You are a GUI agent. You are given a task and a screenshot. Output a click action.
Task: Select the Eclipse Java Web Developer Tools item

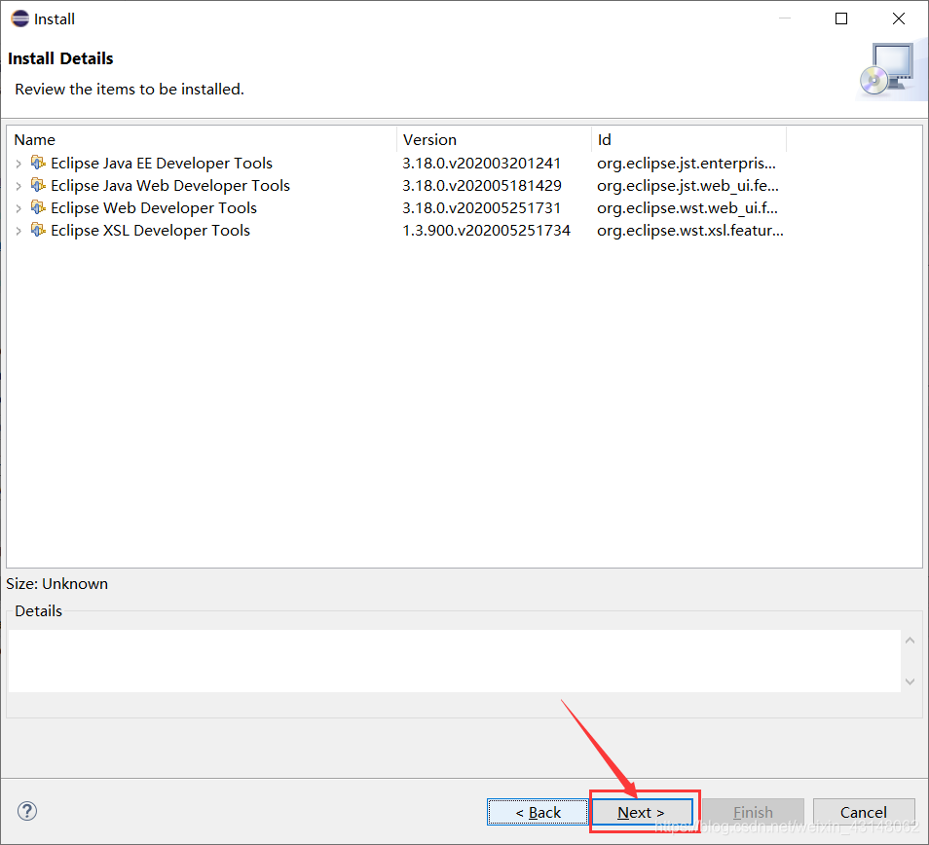tap(170, 185)
